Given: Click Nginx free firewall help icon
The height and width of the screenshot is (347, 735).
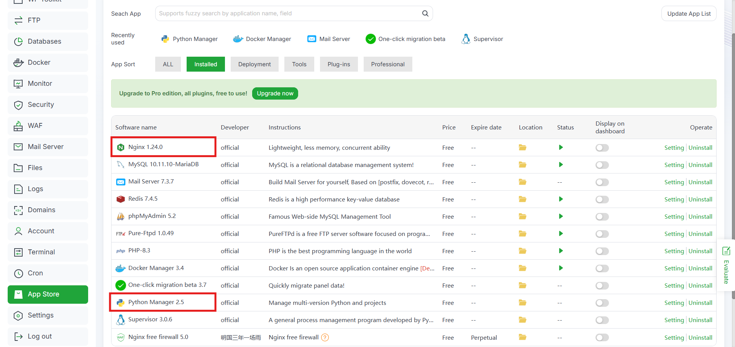Looking at the screenshot, I should [x=325, y=337].
